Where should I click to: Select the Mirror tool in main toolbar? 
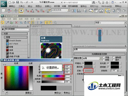click(74, 11)
